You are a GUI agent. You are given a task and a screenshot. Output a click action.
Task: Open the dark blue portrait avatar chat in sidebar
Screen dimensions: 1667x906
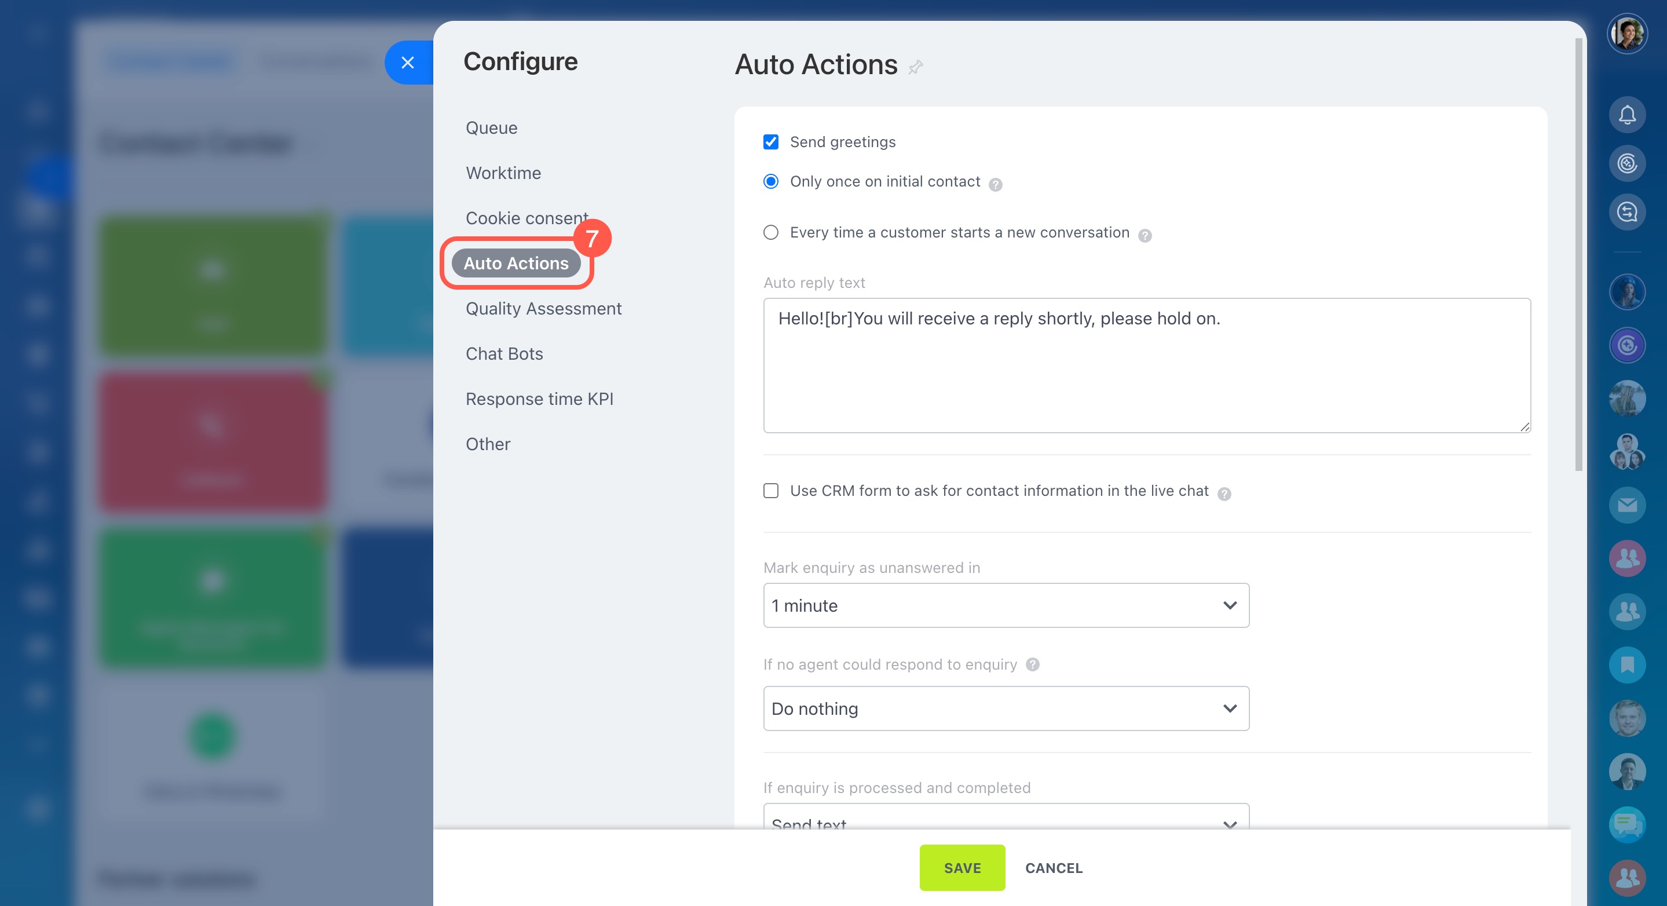[1627, 292]
